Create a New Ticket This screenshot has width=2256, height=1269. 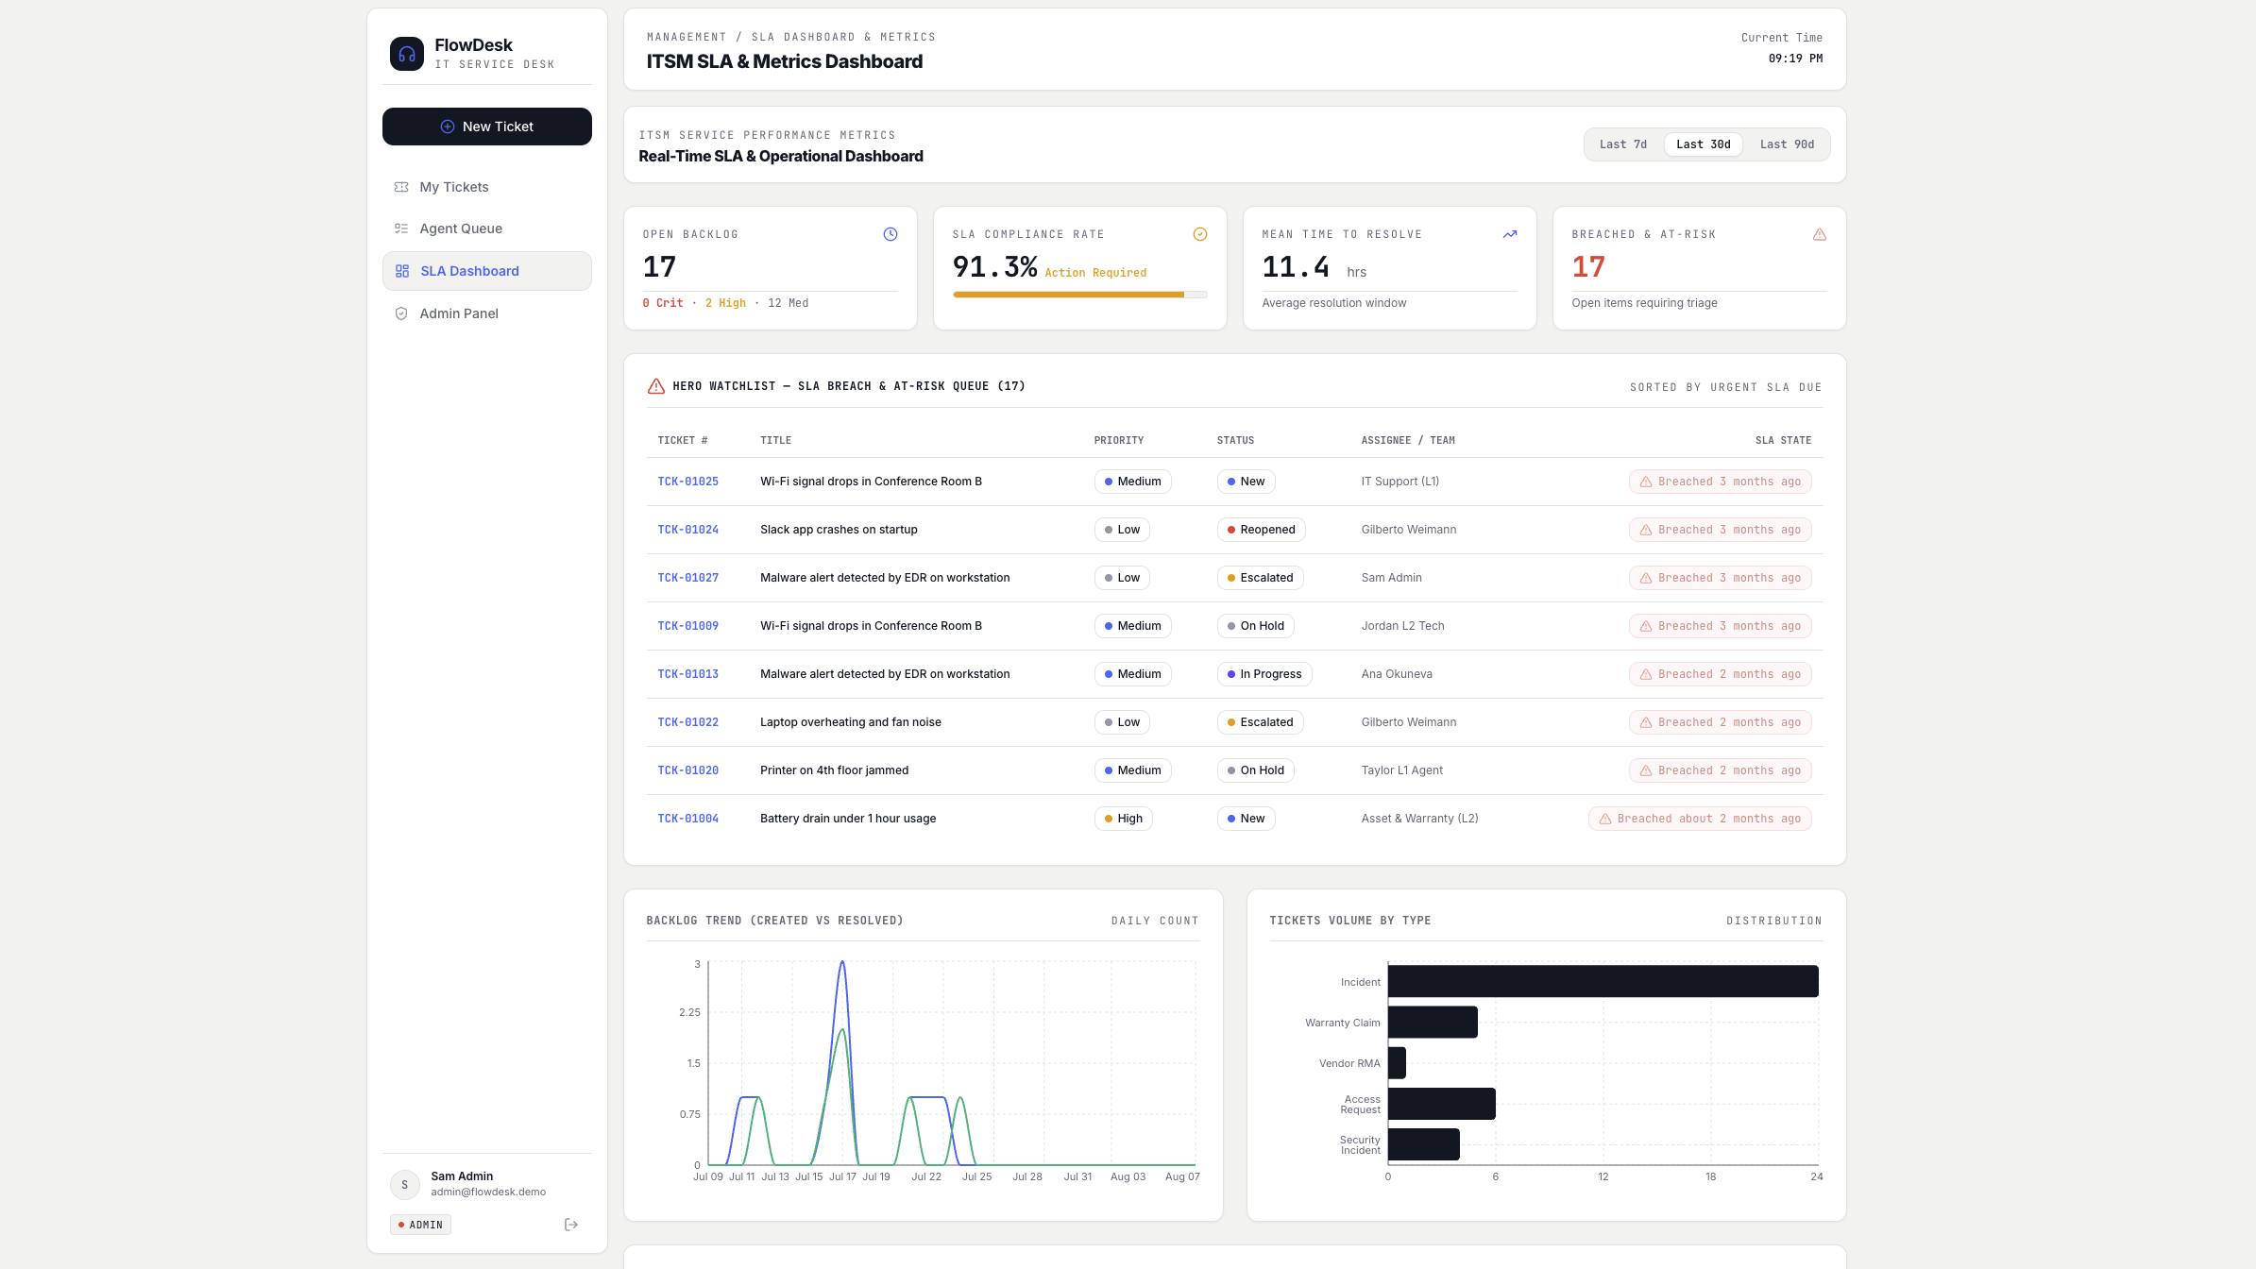pyautogui.click(x=487, y=127)
